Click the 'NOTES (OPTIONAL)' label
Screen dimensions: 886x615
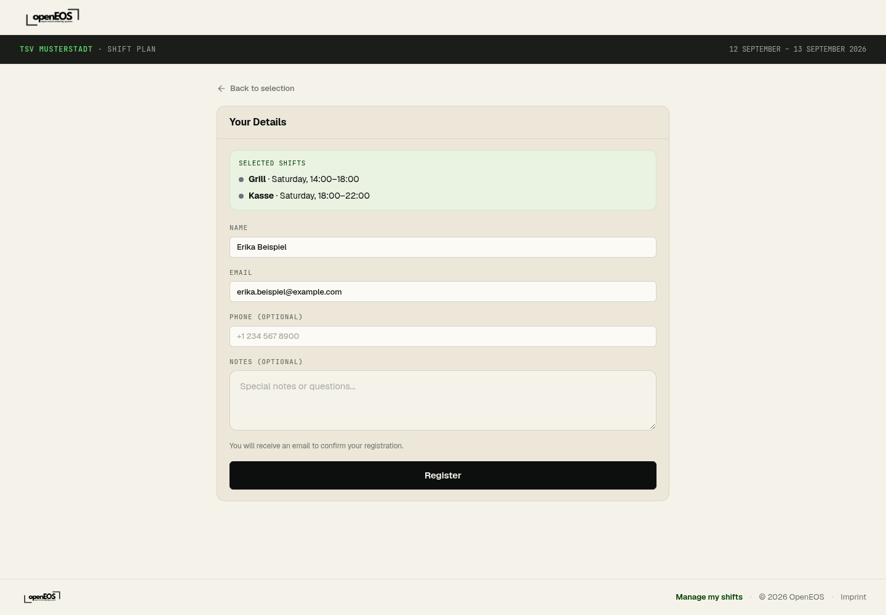coord(266,362)
